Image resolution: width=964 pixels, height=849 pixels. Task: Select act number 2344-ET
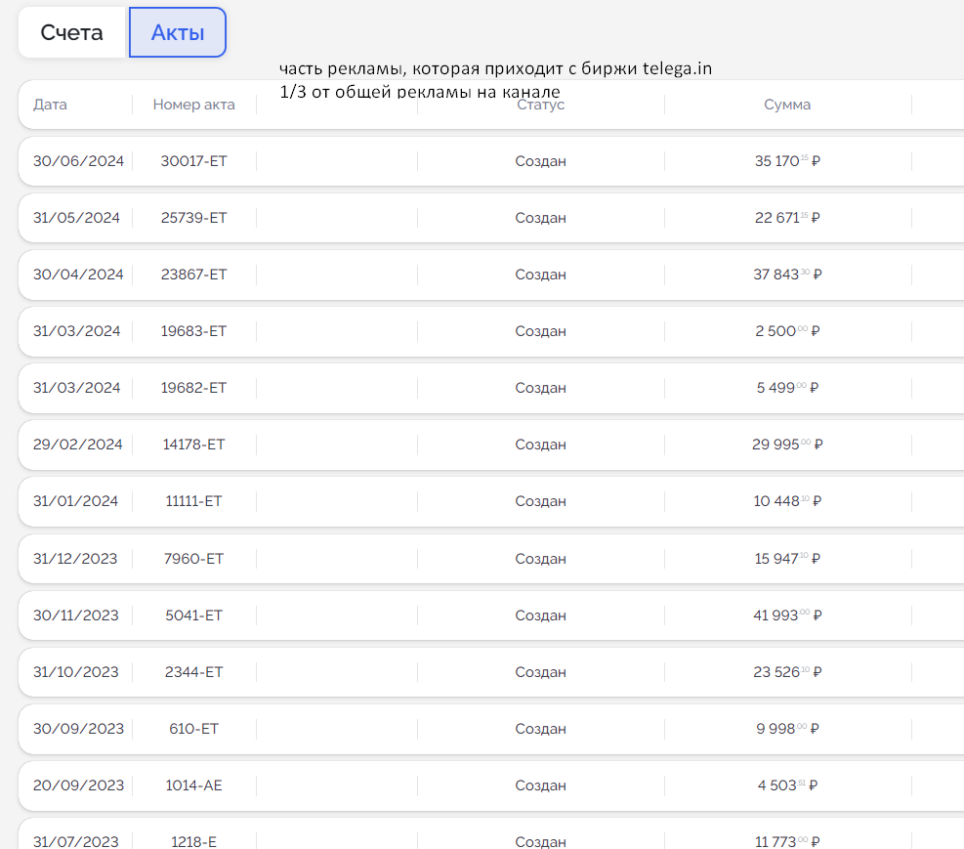193,672
